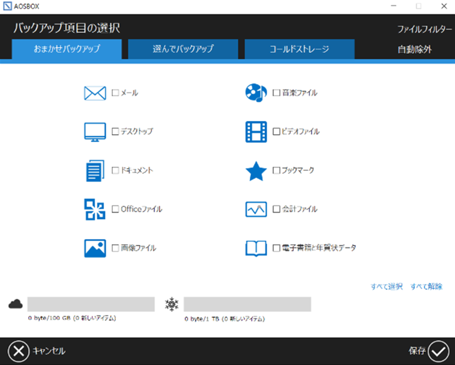
Task: Click the 0 byte/1 TB usage text
Action: 224,319
